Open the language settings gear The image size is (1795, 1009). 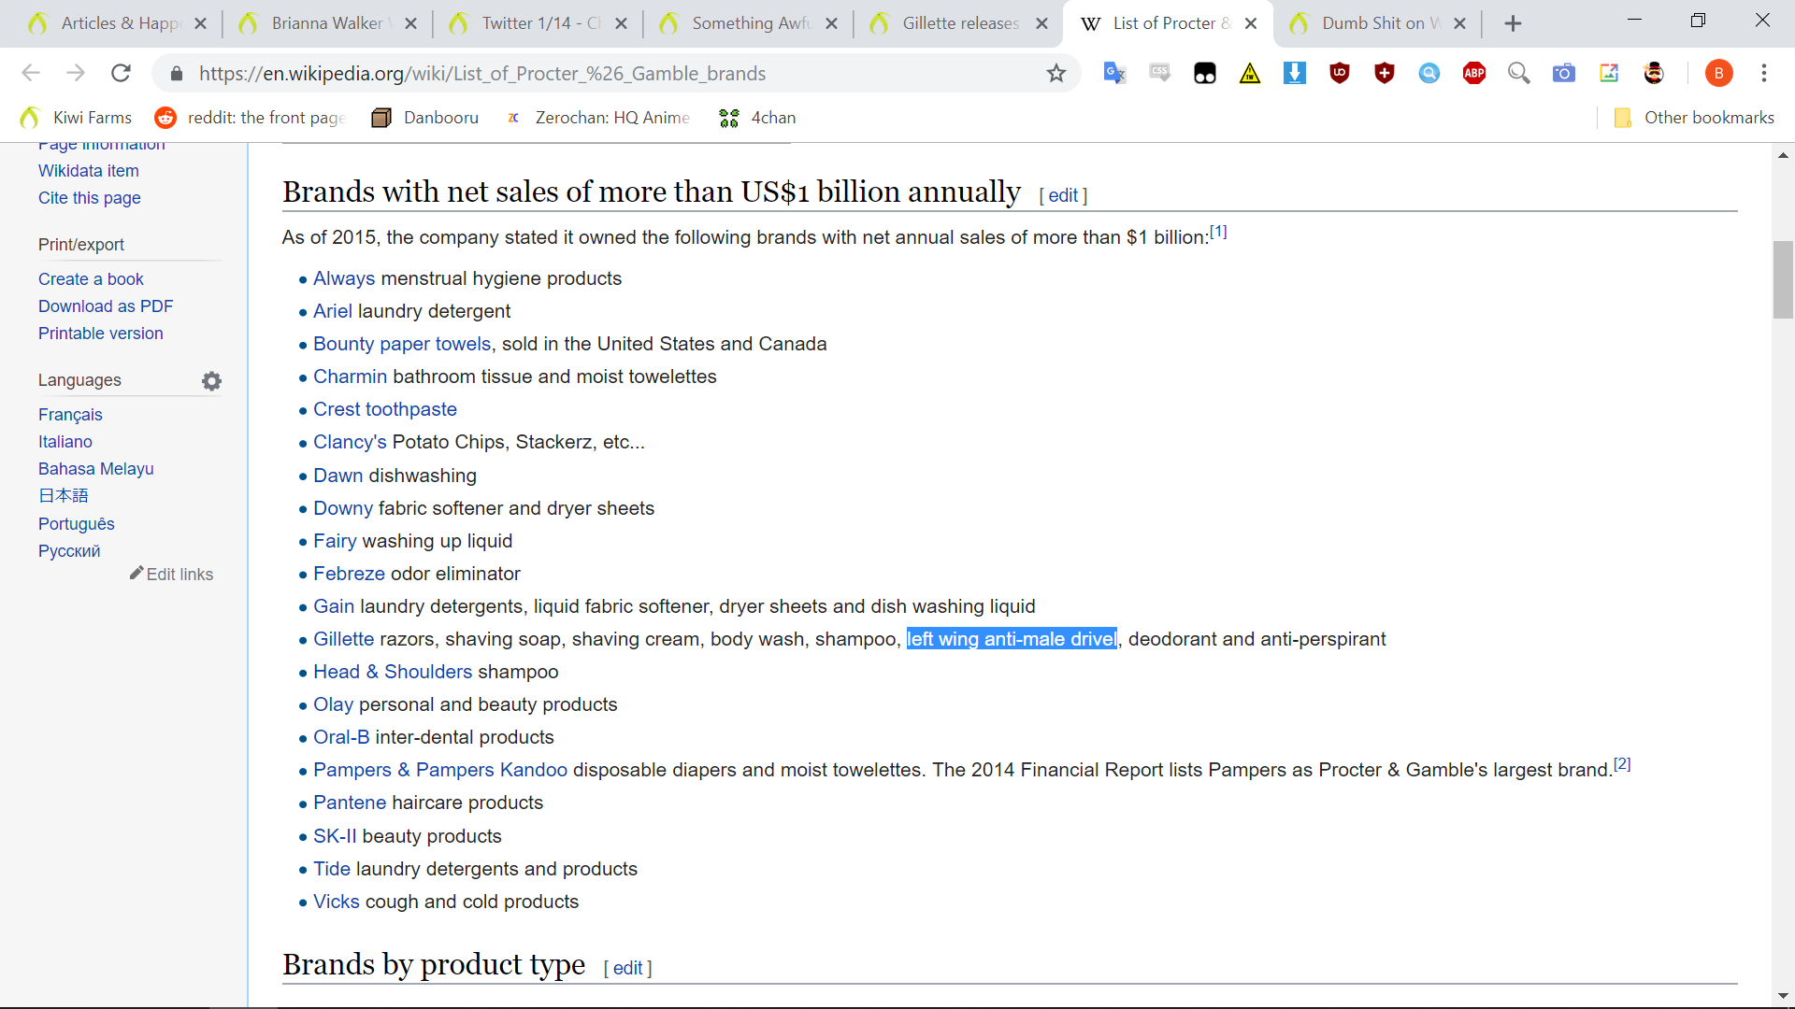[212, 381]
